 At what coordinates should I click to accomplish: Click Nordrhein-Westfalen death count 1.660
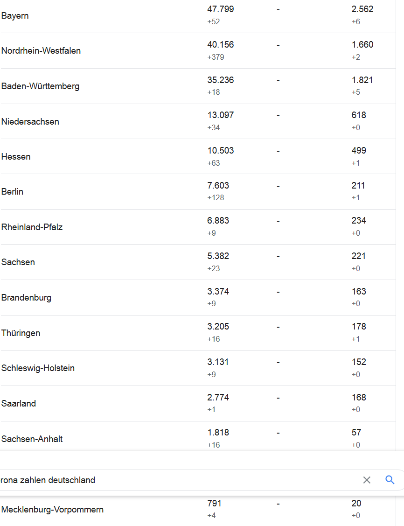[362, 45]
